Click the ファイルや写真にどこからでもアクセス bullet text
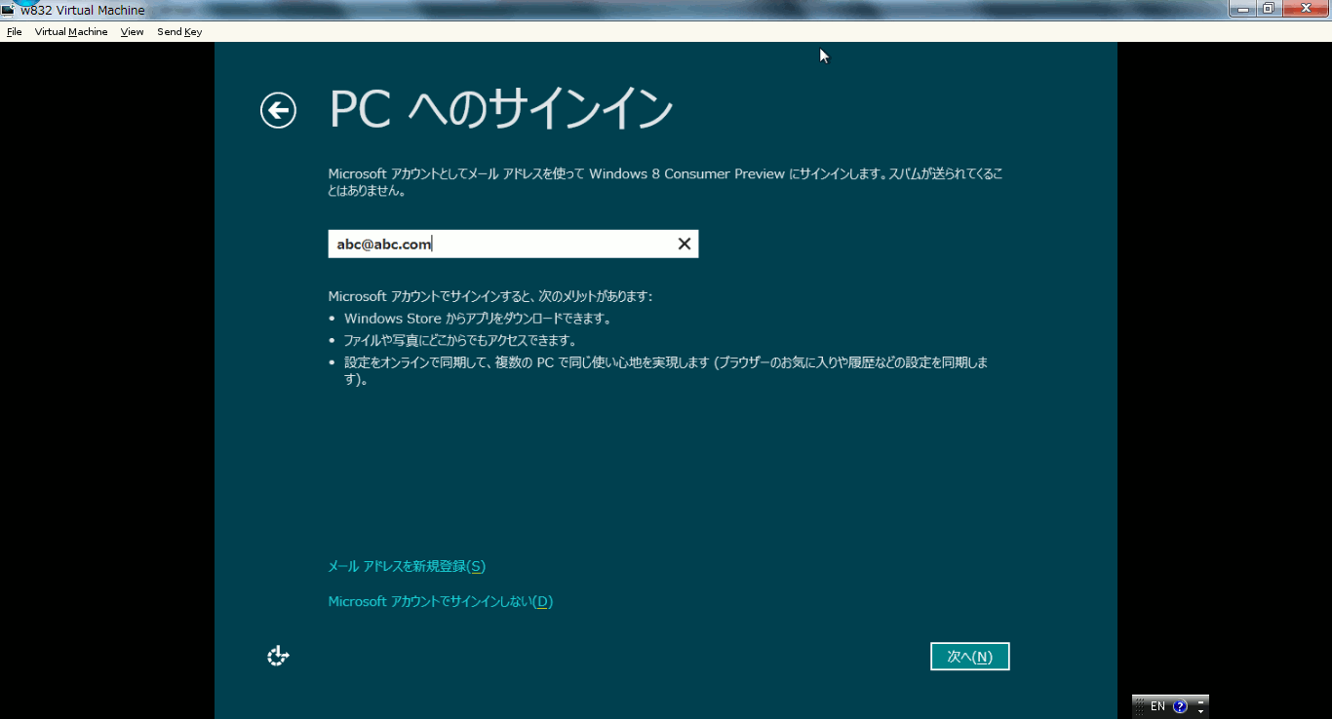Screen dimensions: 1332x719 (460, 340)
